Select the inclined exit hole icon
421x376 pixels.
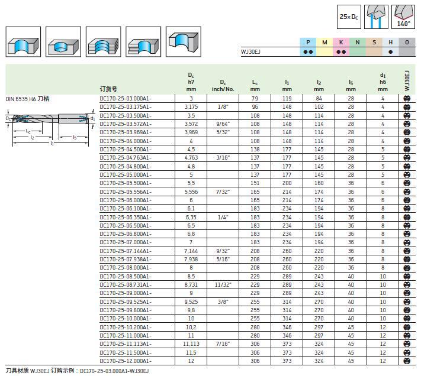tap(184, 41)
